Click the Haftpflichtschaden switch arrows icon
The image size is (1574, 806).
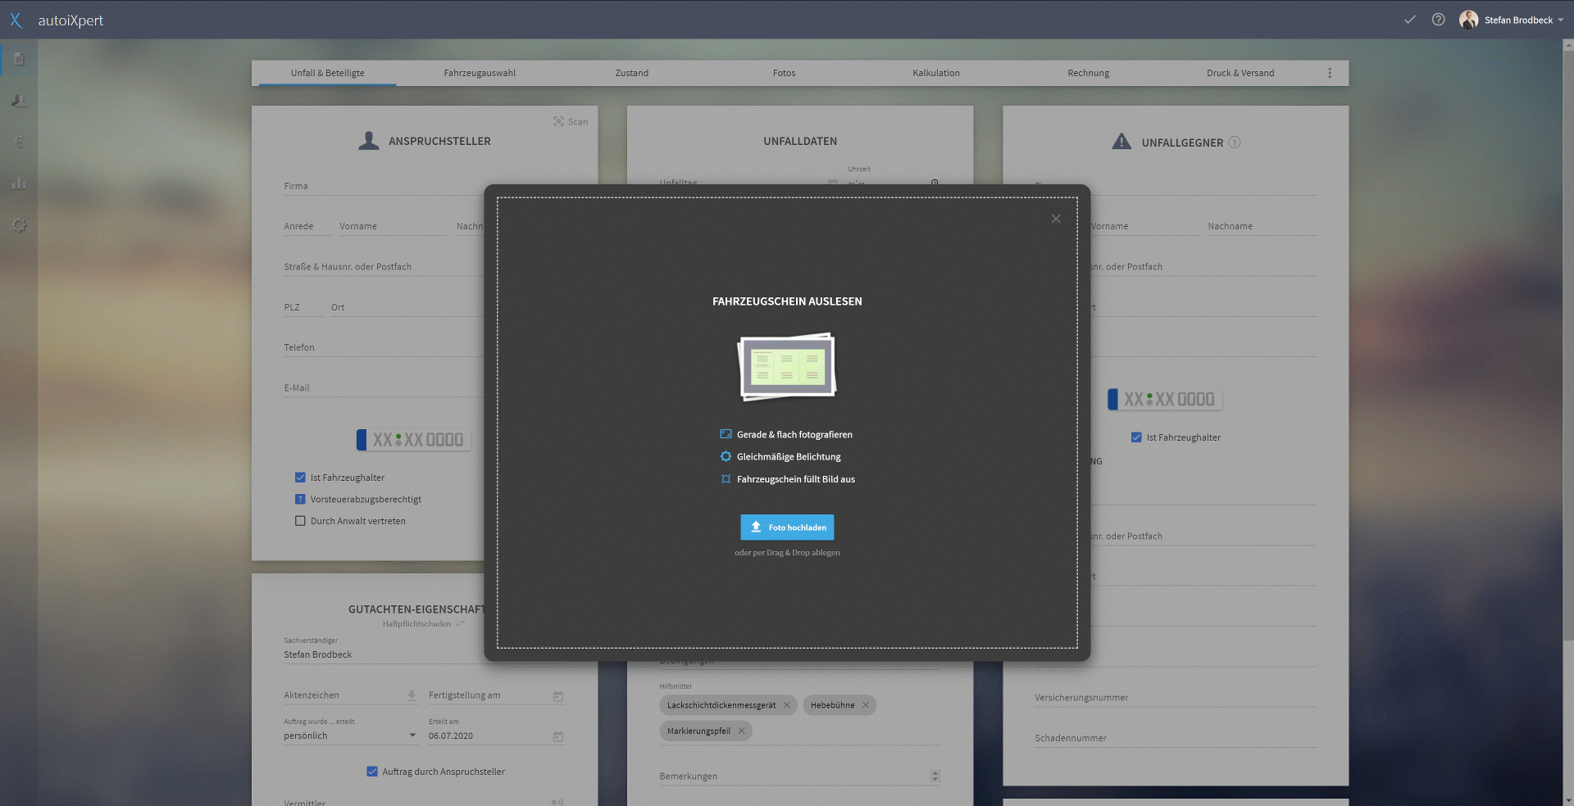(x=461, y=624)
